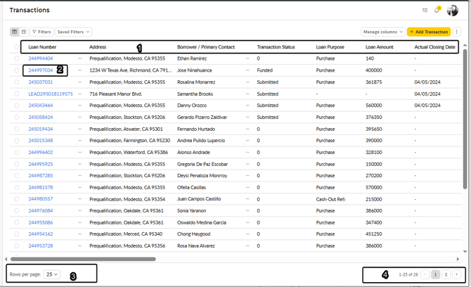This screenshot has width=471, height=287.
Task: Select the row for loan 245058424
Action: tap(17, 117)
